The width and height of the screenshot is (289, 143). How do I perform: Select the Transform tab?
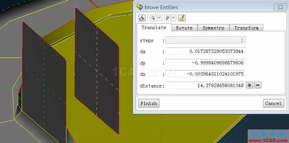pos(246,28)
